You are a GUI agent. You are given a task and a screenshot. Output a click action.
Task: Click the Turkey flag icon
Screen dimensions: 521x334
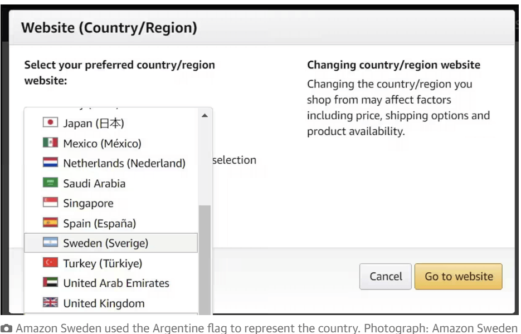pyautogui.click(x=51, y=263)
